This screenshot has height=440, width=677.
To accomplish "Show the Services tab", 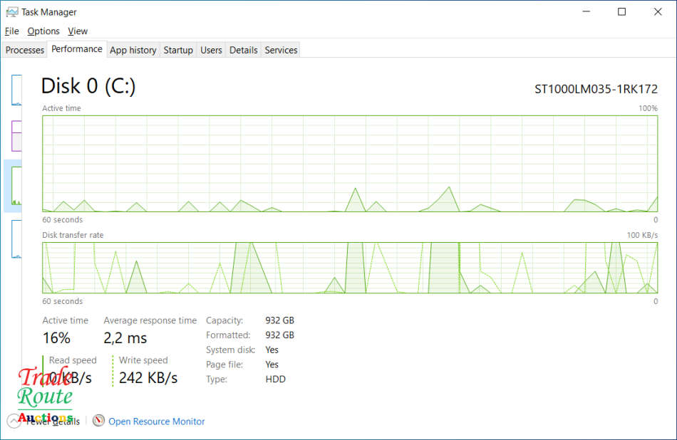I will [x=281, y=51].
